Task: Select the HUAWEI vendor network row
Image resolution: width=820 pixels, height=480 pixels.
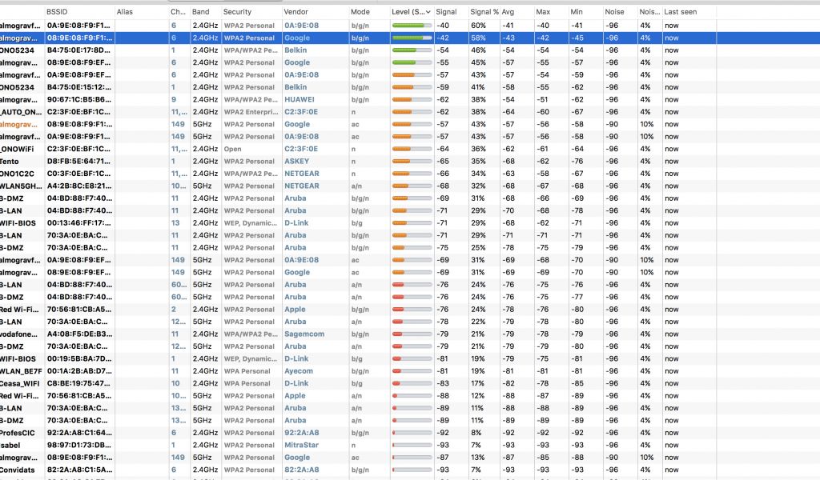Action: (x=295, y=99)
